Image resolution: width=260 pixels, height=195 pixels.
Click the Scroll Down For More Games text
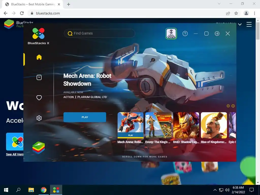[x=144, y=157]
